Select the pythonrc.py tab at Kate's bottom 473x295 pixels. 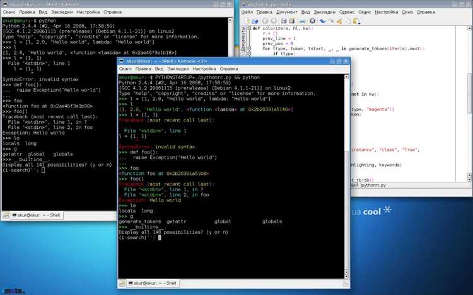click(373, 185)
